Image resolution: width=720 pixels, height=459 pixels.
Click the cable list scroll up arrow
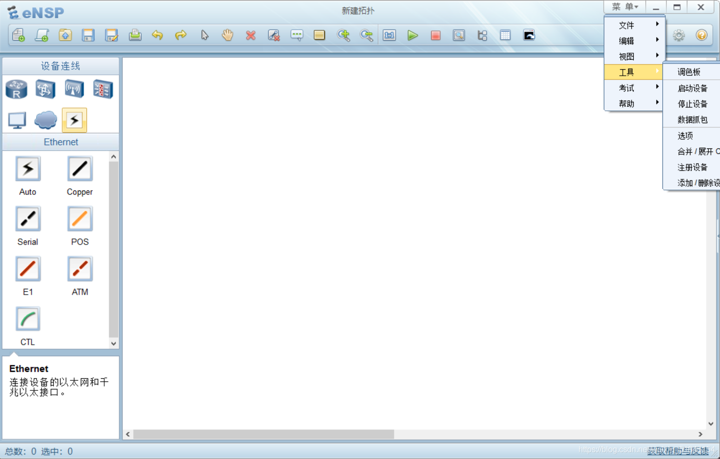(114, 157)
